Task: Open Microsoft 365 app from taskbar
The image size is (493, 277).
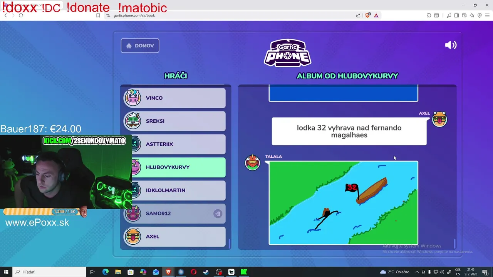Action: click(x=143, y=272)
